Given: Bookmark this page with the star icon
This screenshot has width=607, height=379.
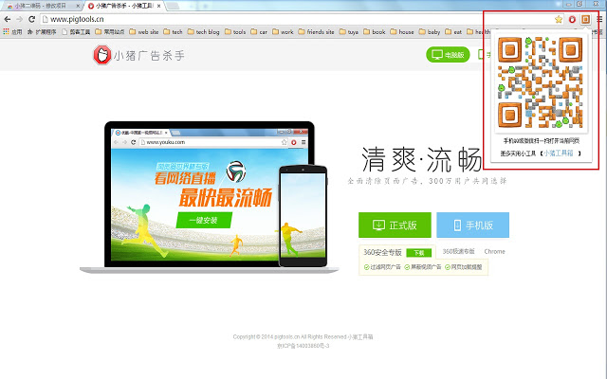Looking at the screenshot, I should click(559, 19).
